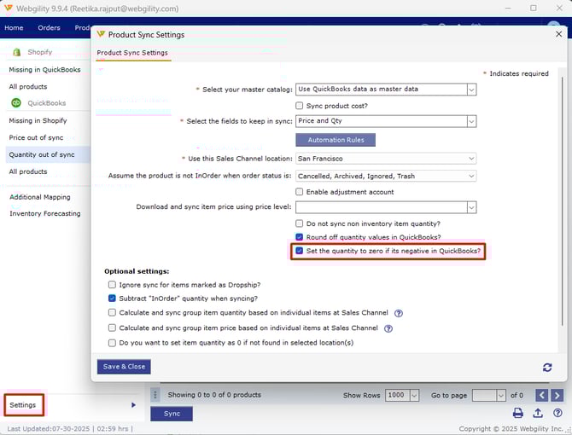
Task: Open help icon beside export icon
Action: coord(557,413)
